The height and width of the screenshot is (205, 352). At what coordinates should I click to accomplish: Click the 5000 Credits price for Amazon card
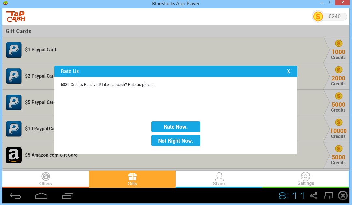pyautogui.click(x=337, y=155)
